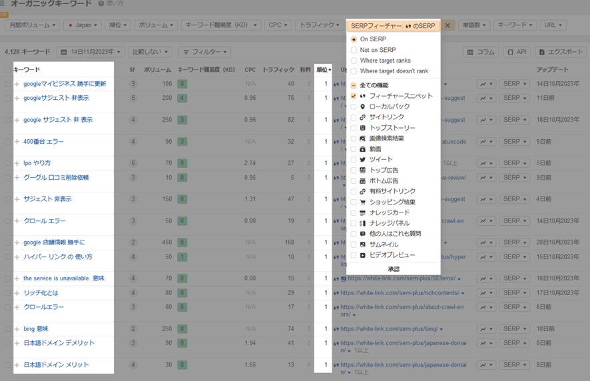Click the trend chart icon for googleマイビジネス row
Image resolution: width=590 pixels, height=381 pixels.
487,84
